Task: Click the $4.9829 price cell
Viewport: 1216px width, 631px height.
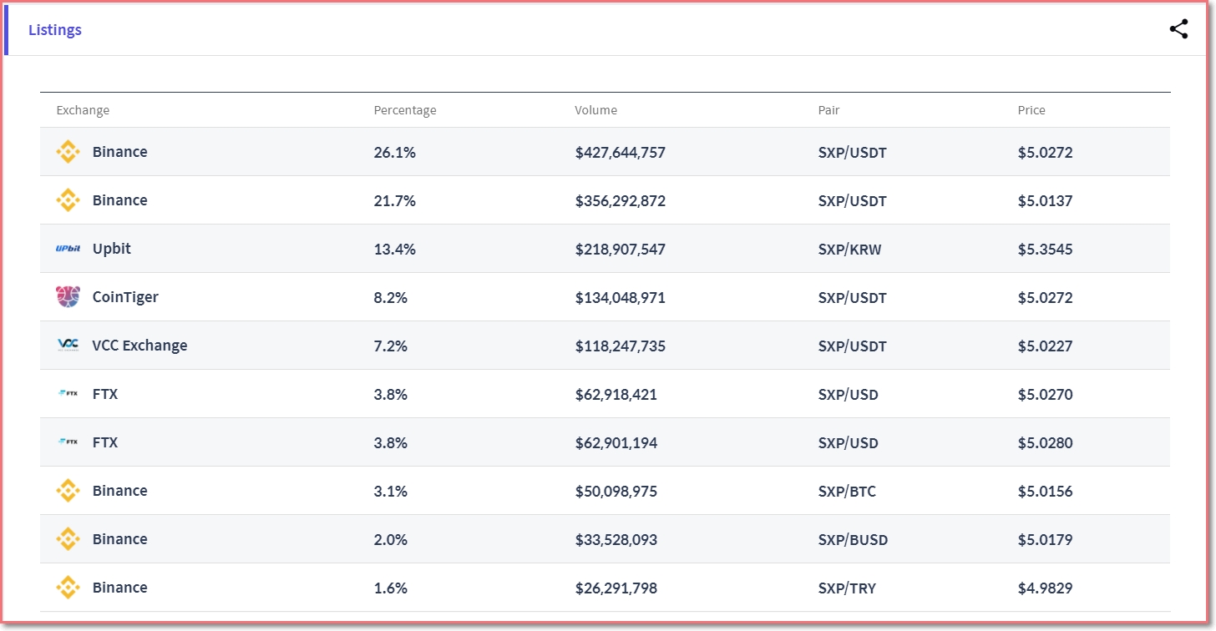Action: point(1045,588)
